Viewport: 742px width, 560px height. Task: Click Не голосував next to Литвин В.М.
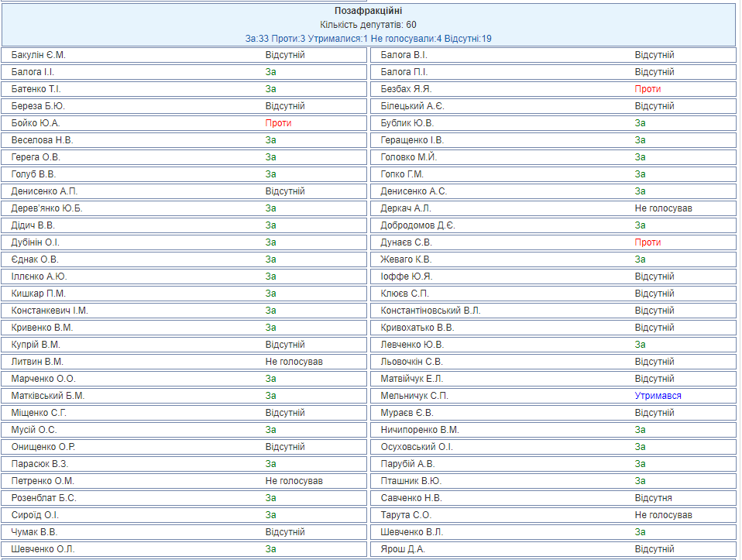(x=294, y=362)
